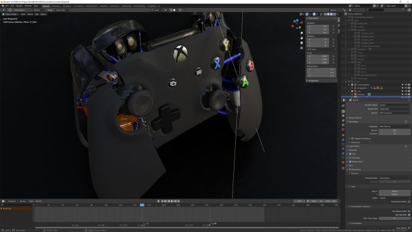Viewport: 412px width, 232px height.
Task: Open the World properties tab icon
Action: [343, 130]
